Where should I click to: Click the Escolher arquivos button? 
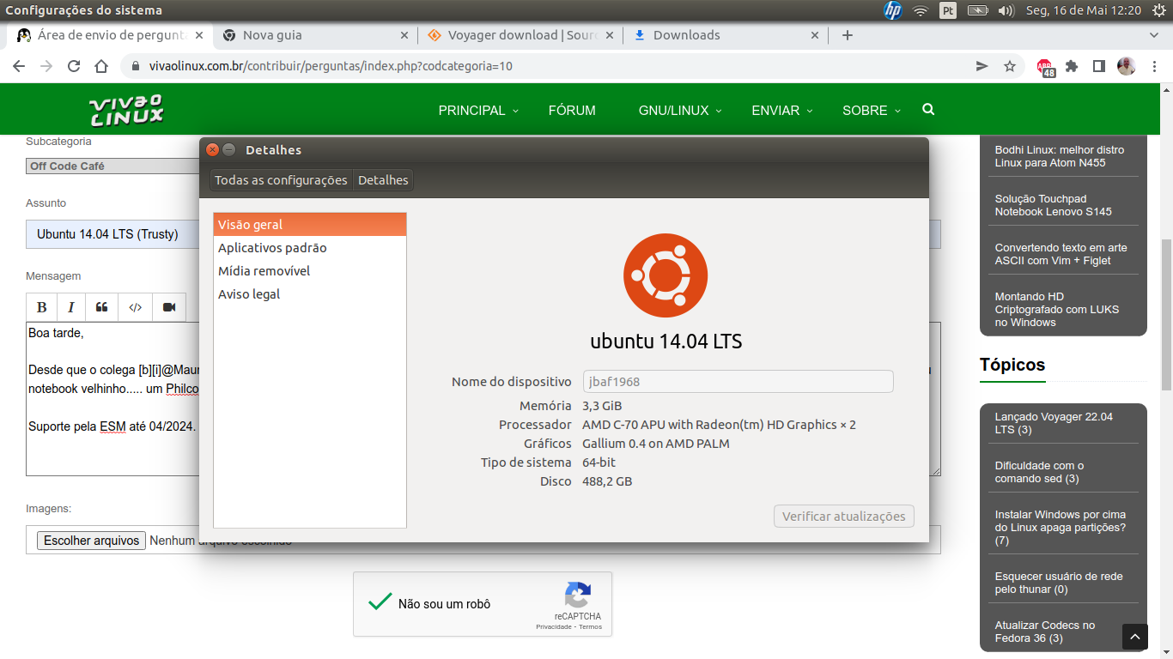(x=91, y=541)
